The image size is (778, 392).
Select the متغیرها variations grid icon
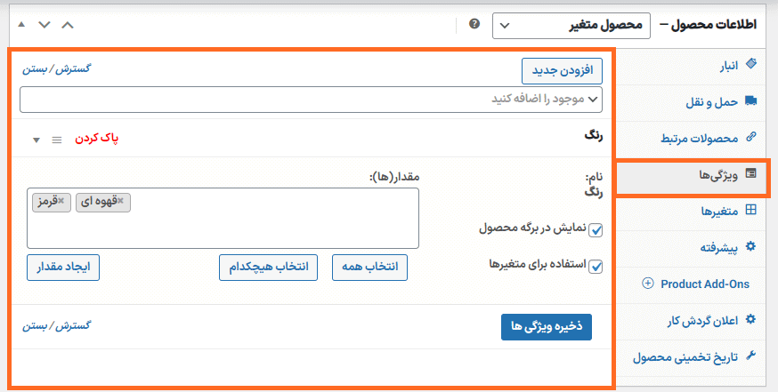(x=751, y=210)
